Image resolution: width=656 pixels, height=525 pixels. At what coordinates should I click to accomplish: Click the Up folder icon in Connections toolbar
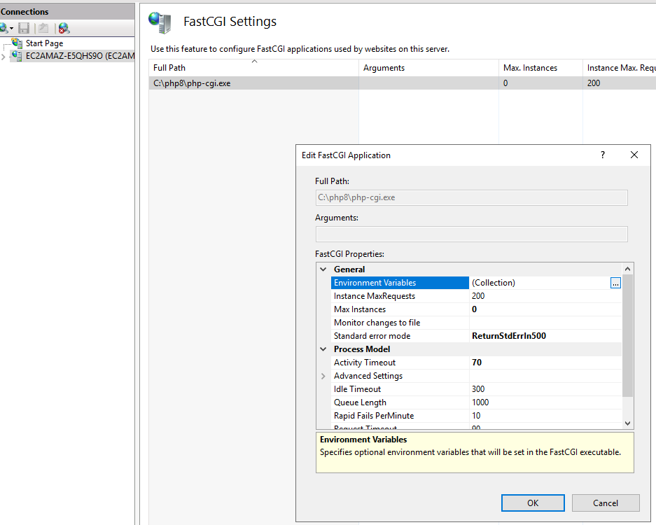(x=43, y=28)
